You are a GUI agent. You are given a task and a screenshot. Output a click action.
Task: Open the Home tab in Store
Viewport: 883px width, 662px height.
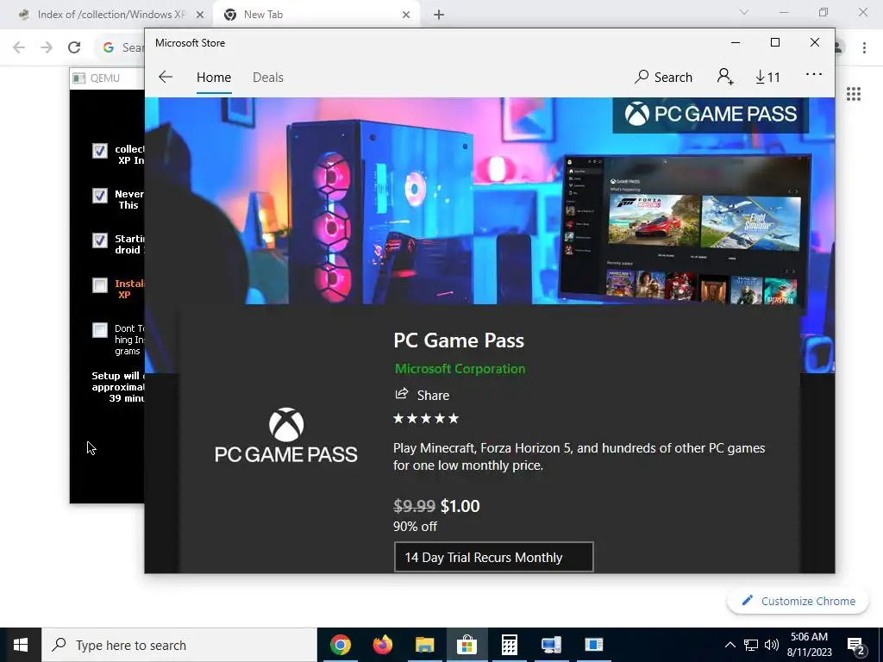tap(214, 78)
